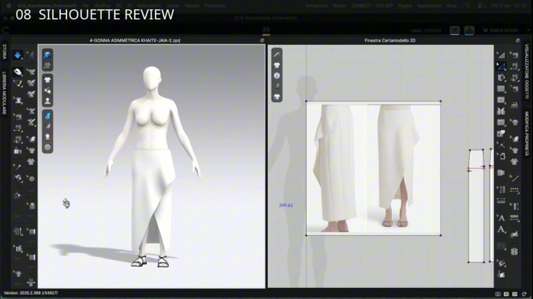Viewport: 533px width, 299px height.
Task: Select the tall skirt pattern piece
Action: 476,206
